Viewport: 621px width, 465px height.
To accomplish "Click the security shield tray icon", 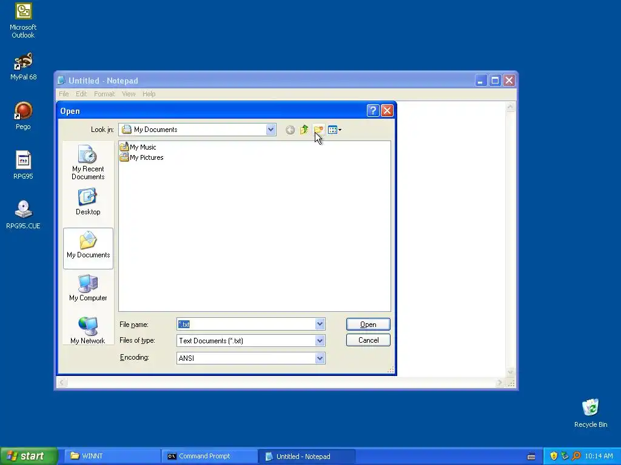I will [x=554, y=456].
